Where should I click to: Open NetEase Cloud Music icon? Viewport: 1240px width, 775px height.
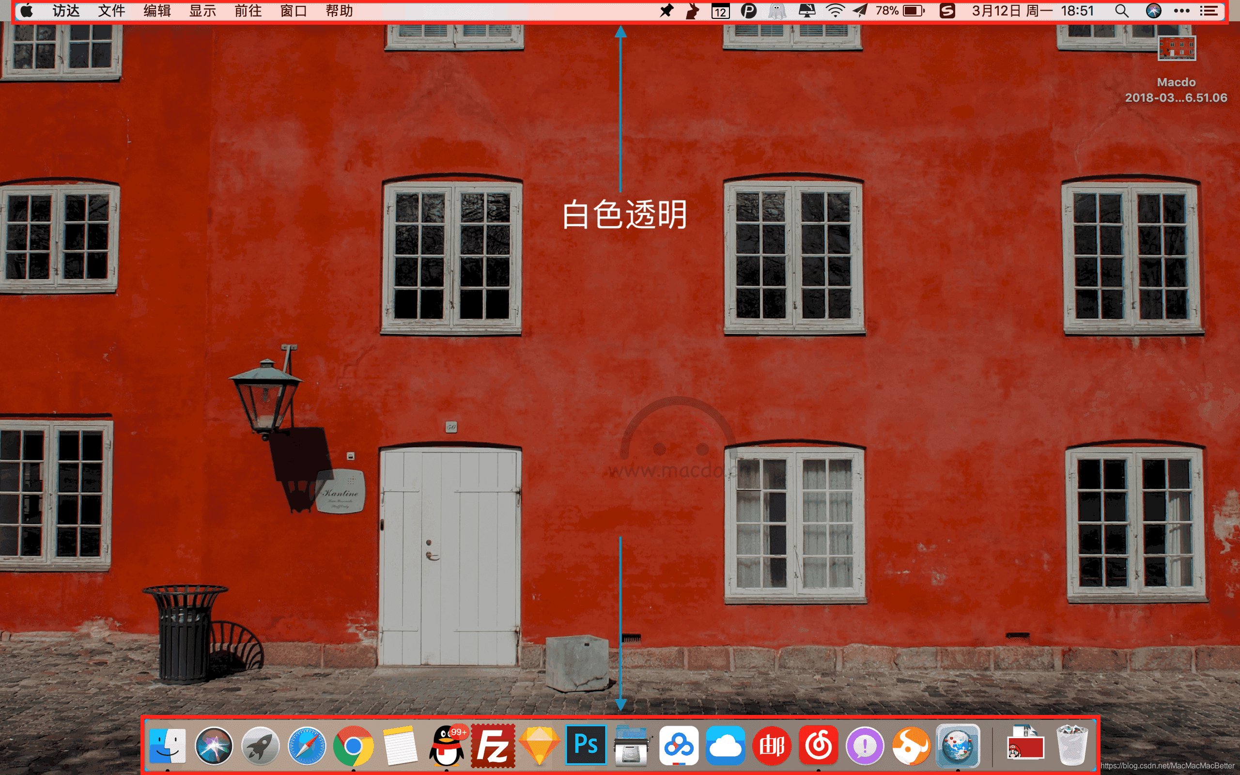818,746
